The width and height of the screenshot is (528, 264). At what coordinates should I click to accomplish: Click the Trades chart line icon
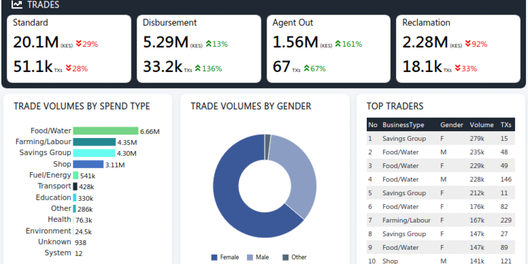pyautogui.click(x=17, y=4)
